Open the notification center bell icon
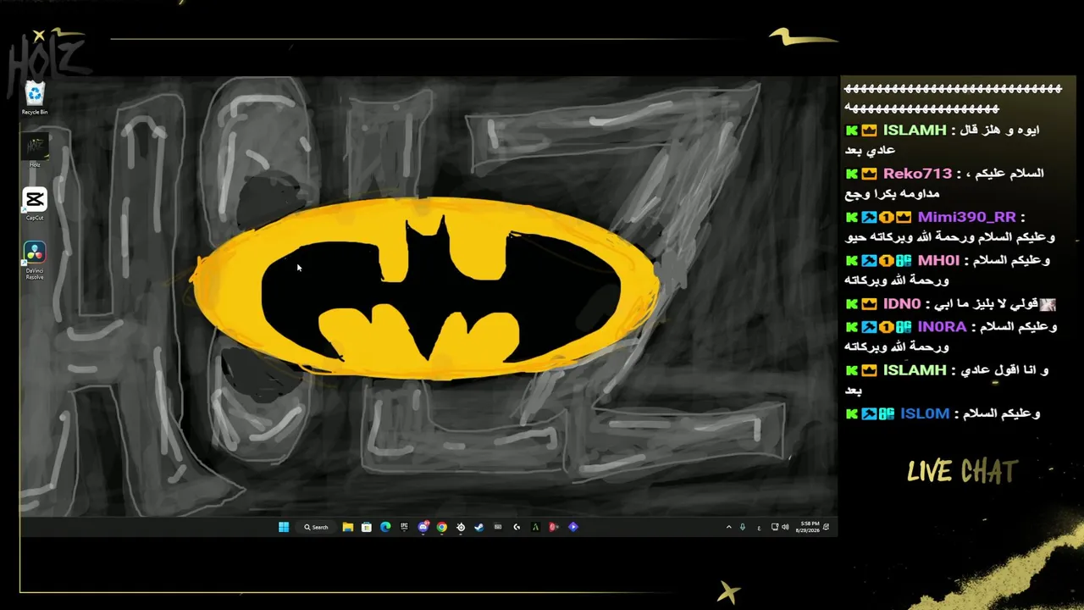The image size is (1084, 610). (x=827, y=527)
